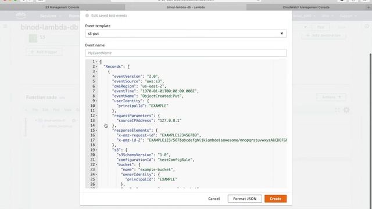Click the "principalId" line on row 25
Viewport: 372px width, 209px height.
click(151, 179)
